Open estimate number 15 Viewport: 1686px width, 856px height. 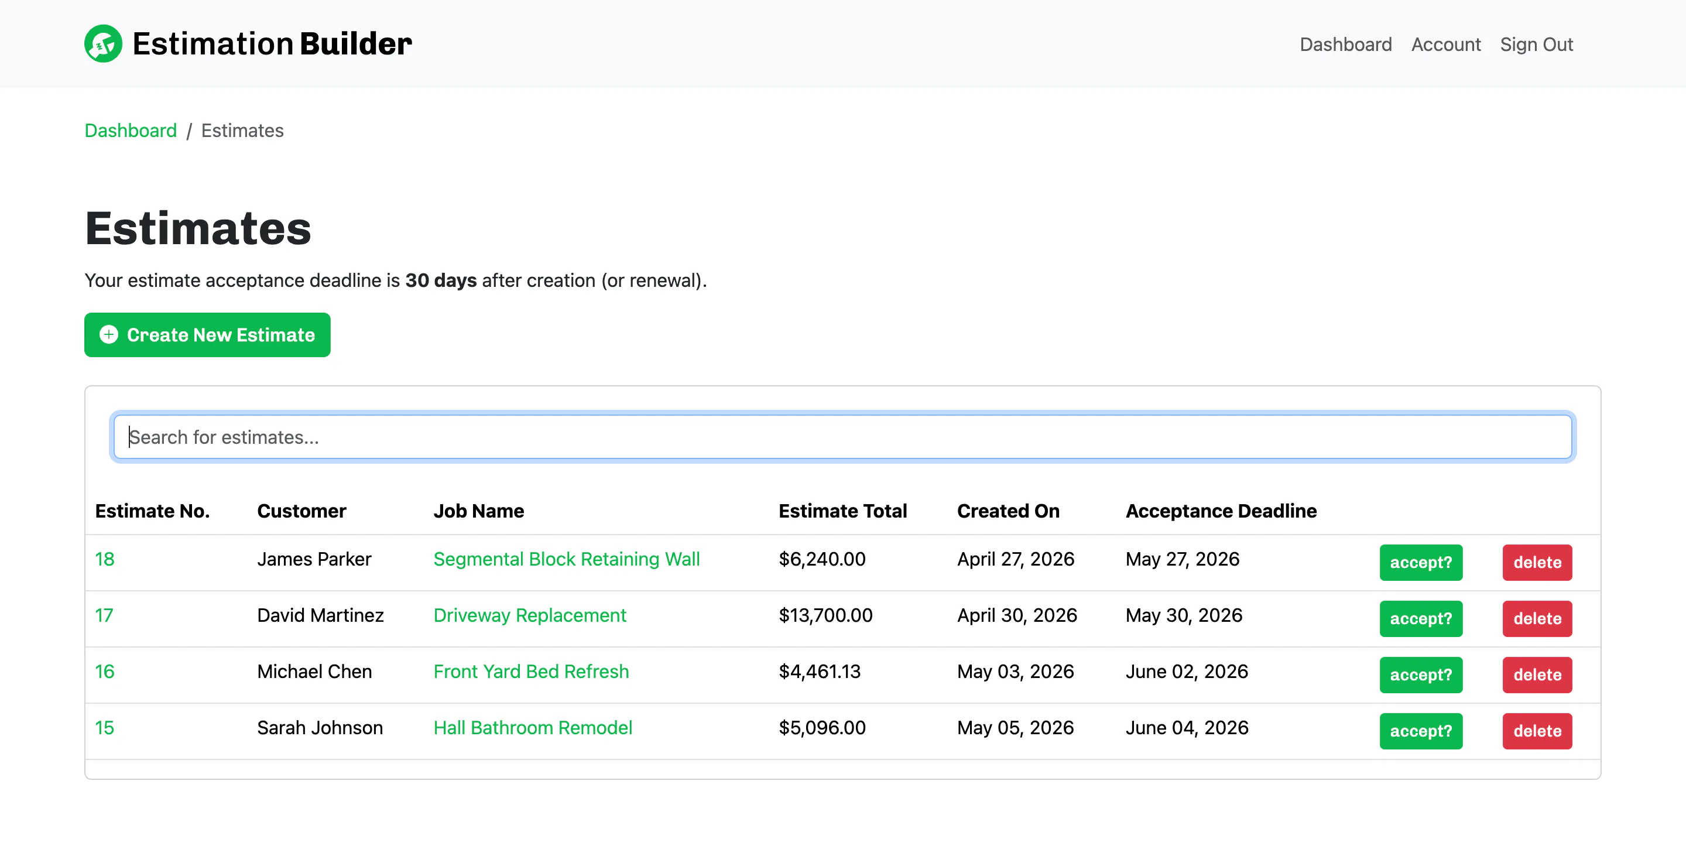(105, 728)
